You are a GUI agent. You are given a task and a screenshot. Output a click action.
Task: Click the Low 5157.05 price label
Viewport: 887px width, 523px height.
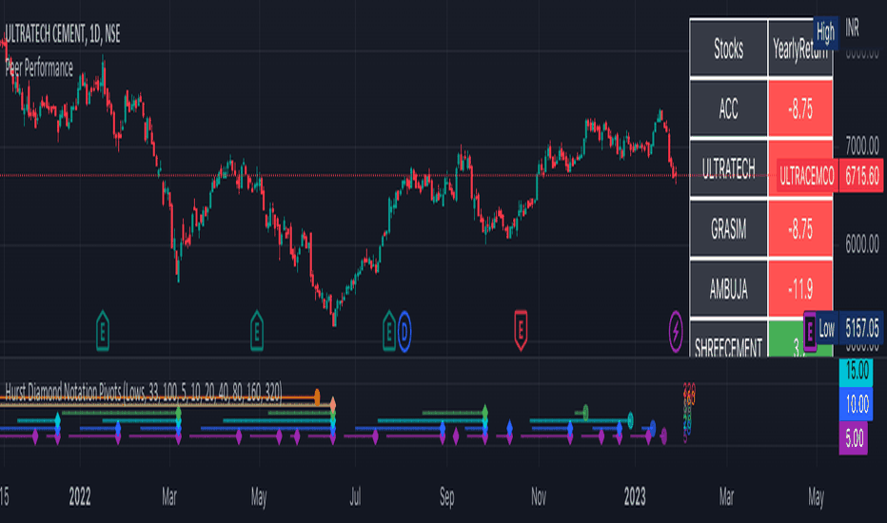[x=850, y=327]
